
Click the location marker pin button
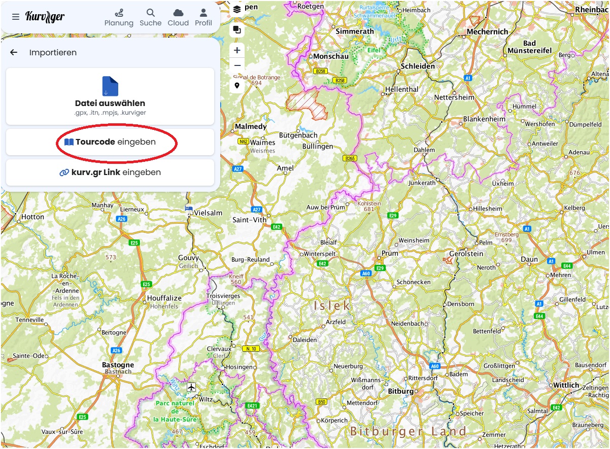(237, 85)
